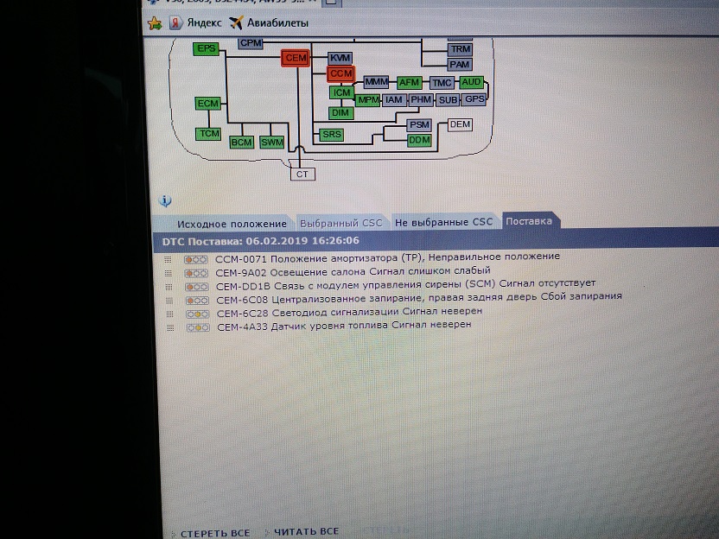Click the ECM module in network diagram
The height and width of the screenshot is (539, 719).
click(x=207, y=104)
